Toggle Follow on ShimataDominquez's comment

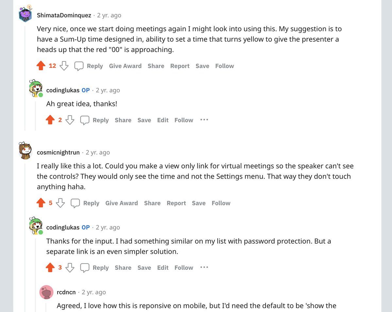[224, 66]
